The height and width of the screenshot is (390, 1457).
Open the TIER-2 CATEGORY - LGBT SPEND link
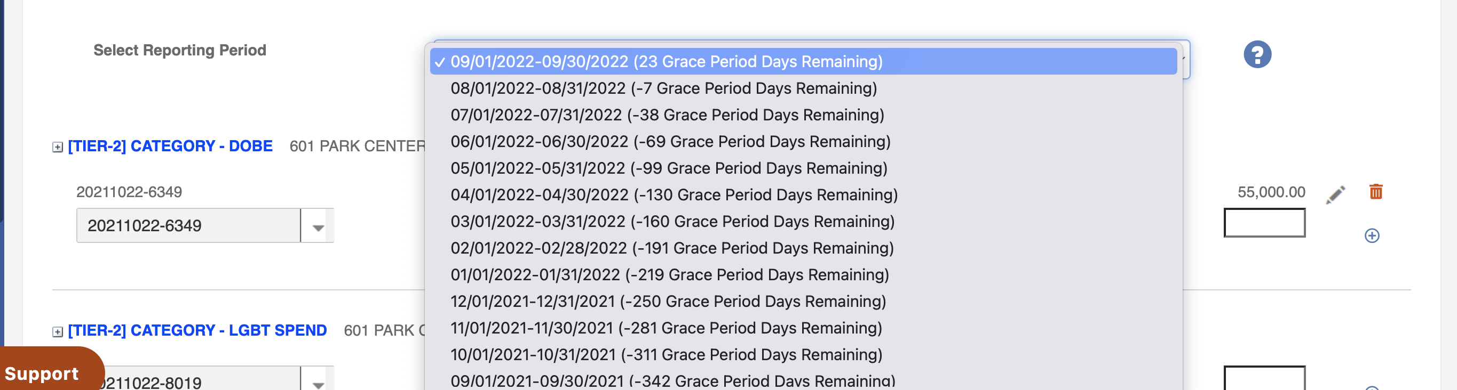pyautogui.click(x=197, y=331)
